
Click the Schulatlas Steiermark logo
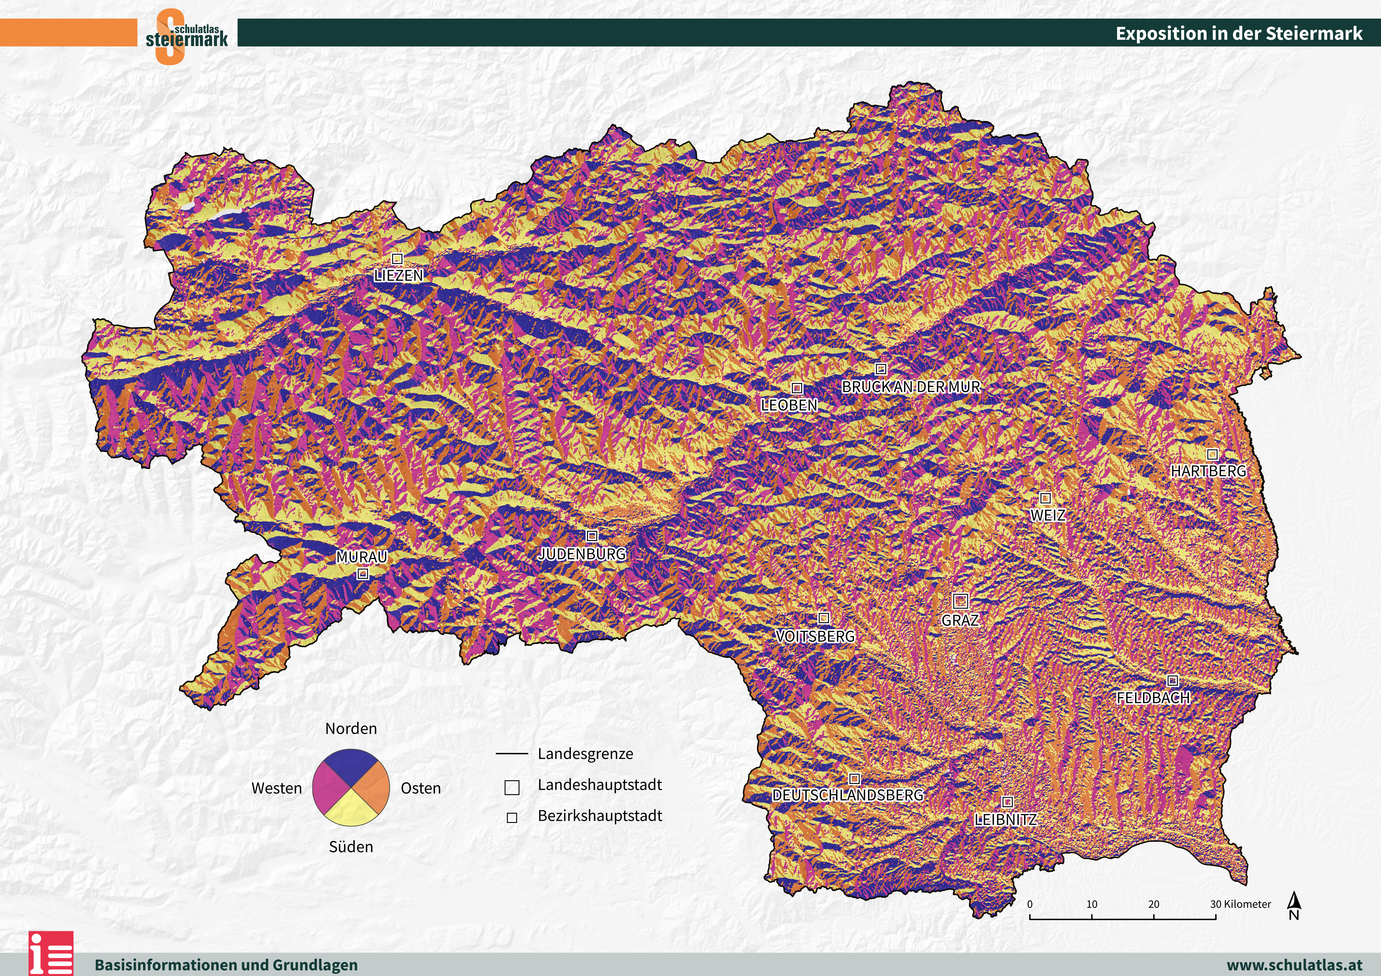[x=187, y=36]
